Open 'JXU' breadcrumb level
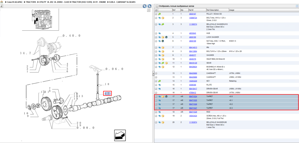The image size is (299, 143). click(x=51, y=2)
